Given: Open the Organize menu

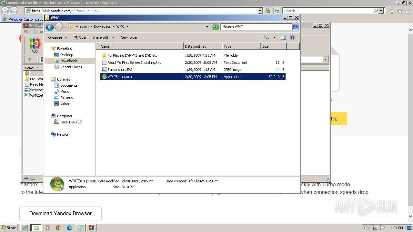Looking at the screenshot, I should click(x=58, y=37).
